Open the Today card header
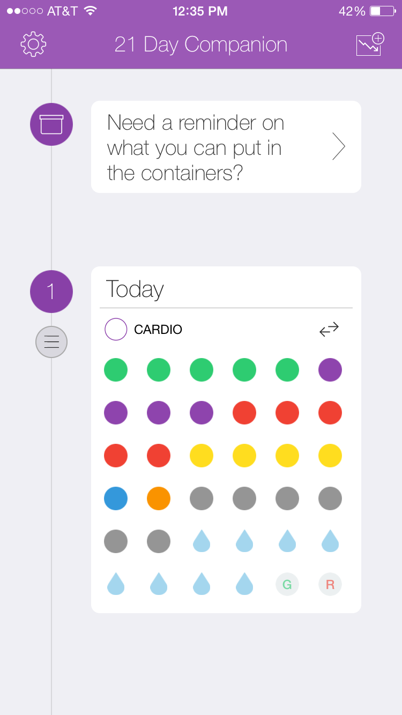The image size is (402, 715). (x=135, y=289)
